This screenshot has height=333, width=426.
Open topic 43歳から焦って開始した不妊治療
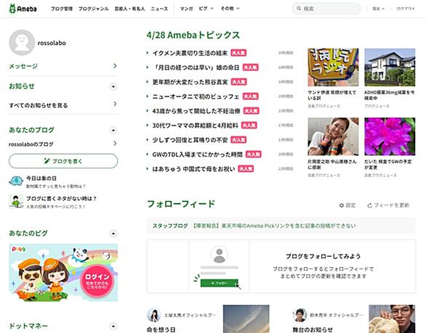tap(196, 111)
